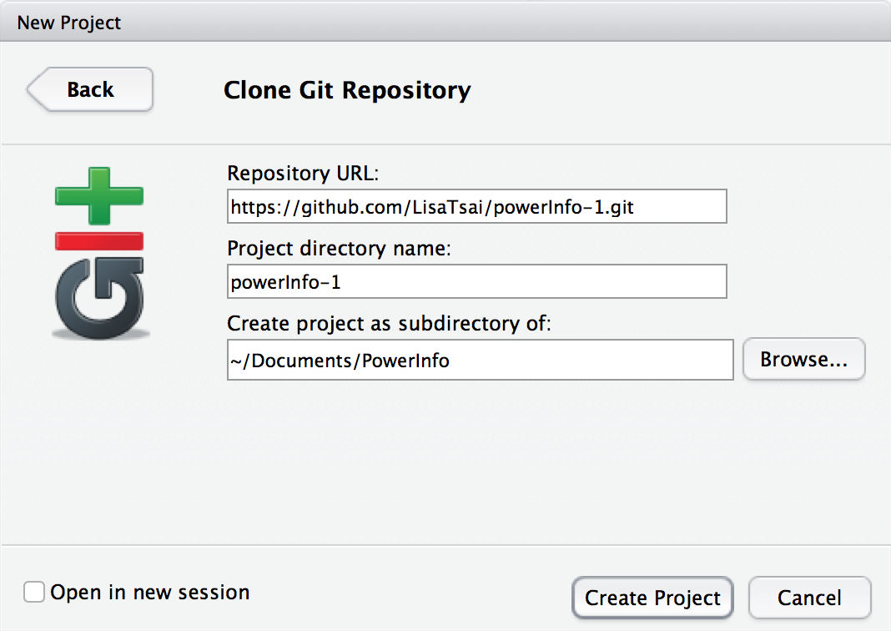Image resolution: width=891 pixels, height=631 pixels.
Task: Place cursor after powerInfo-1 directory text
Action: [x=342, y=282]
